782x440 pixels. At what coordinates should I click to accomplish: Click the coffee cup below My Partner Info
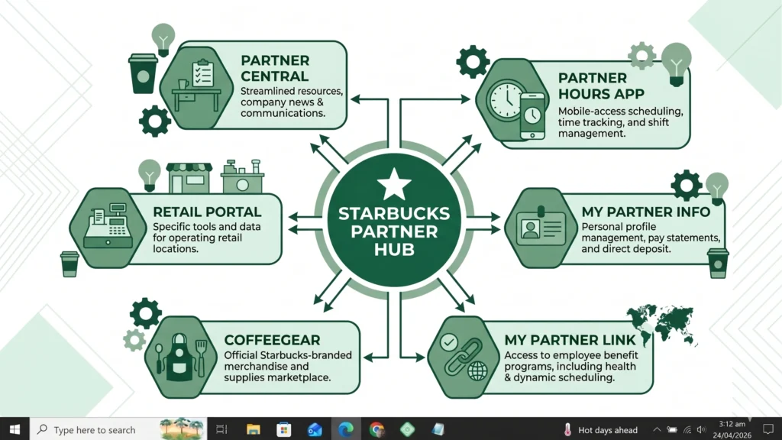(x=718, y=263)
